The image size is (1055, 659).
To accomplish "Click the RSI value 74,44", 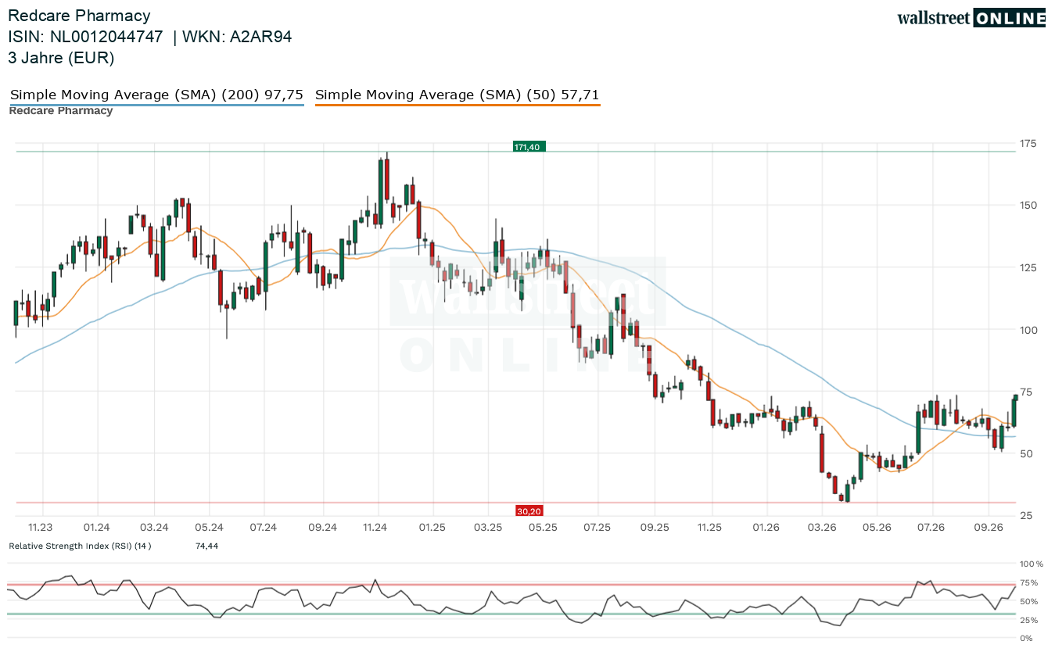I will [206, 546].
